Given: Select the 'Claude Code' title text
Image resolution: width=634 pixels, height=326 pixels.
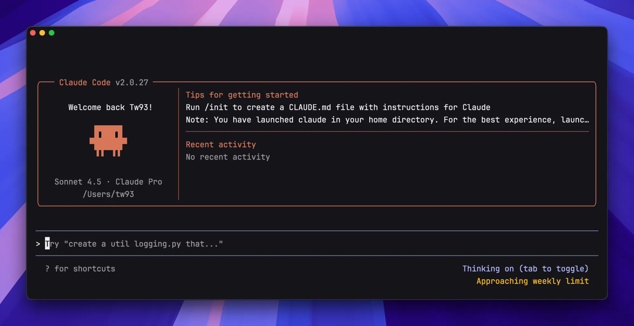Looking at the screenshot, I should (x=85, y=83).
